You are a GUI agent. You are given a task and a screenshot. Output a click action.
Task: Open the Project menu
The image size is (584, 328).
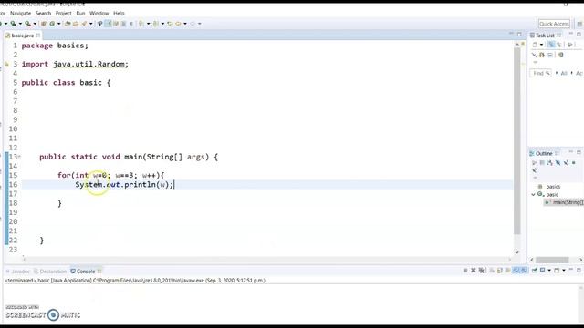[63, 13]
